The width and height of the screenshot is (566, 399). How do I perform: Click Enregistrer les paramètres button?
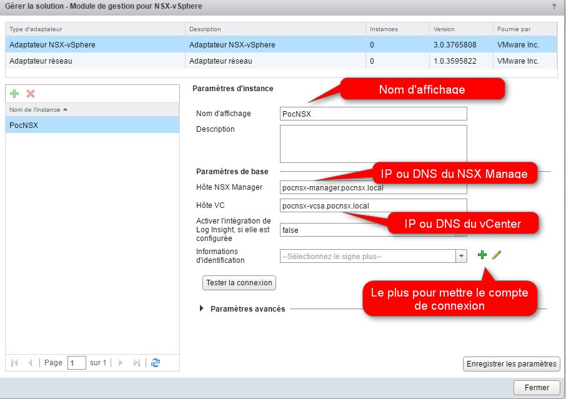pos(511,364)
